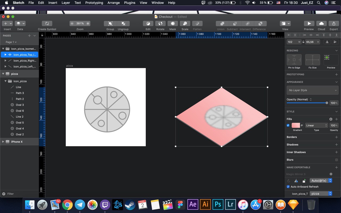The width and height of the screenshot is (341, 213).
Task: Click the Magic Mirror refresh icon
Action: coord(289,181)
